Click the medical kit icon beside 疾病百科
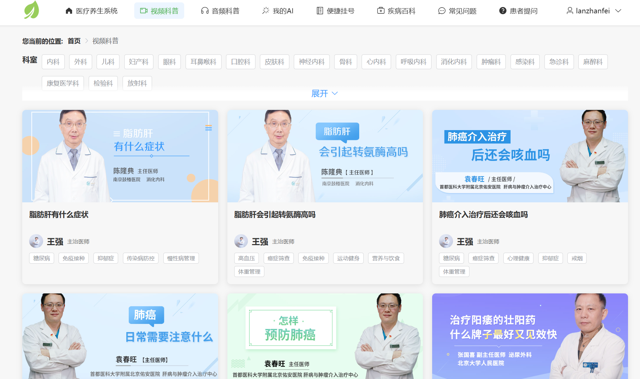 tap(381, 11)
